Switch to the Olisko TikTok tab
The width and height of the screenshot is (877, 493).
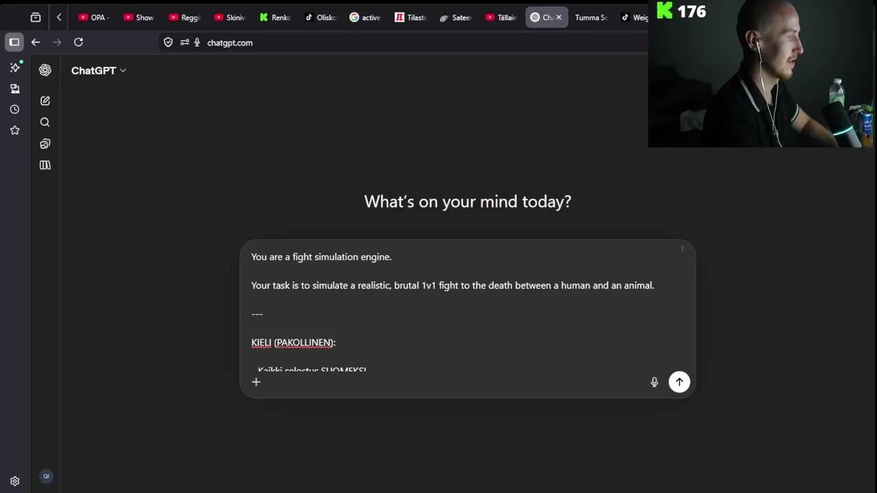[x=320, y=17]
